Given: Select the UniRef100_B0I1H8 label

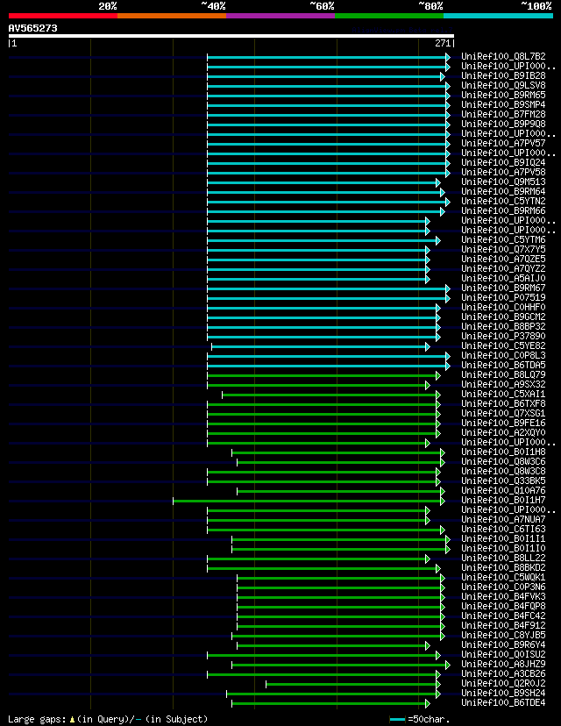Looking at the screenshot, I should point(504,452).
